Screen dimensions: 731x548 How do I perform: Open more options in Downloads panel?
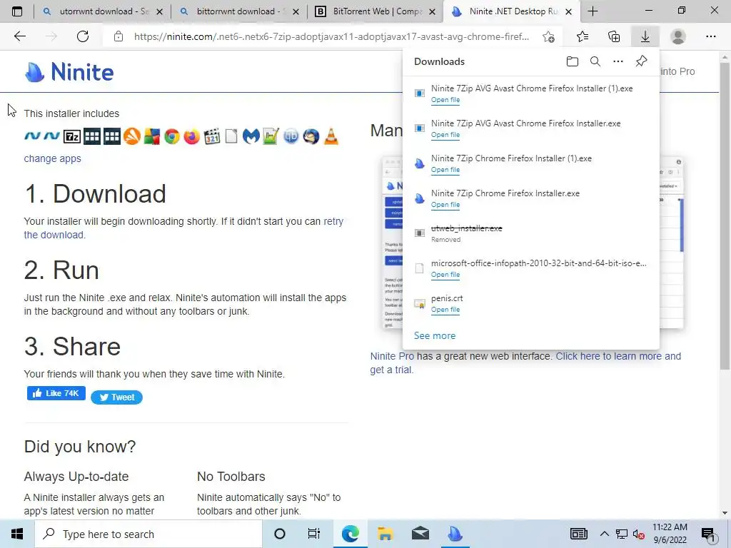[618, 61]
